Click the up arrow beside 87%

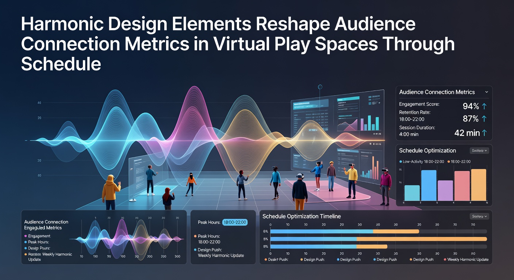click(x=484, y=118)
